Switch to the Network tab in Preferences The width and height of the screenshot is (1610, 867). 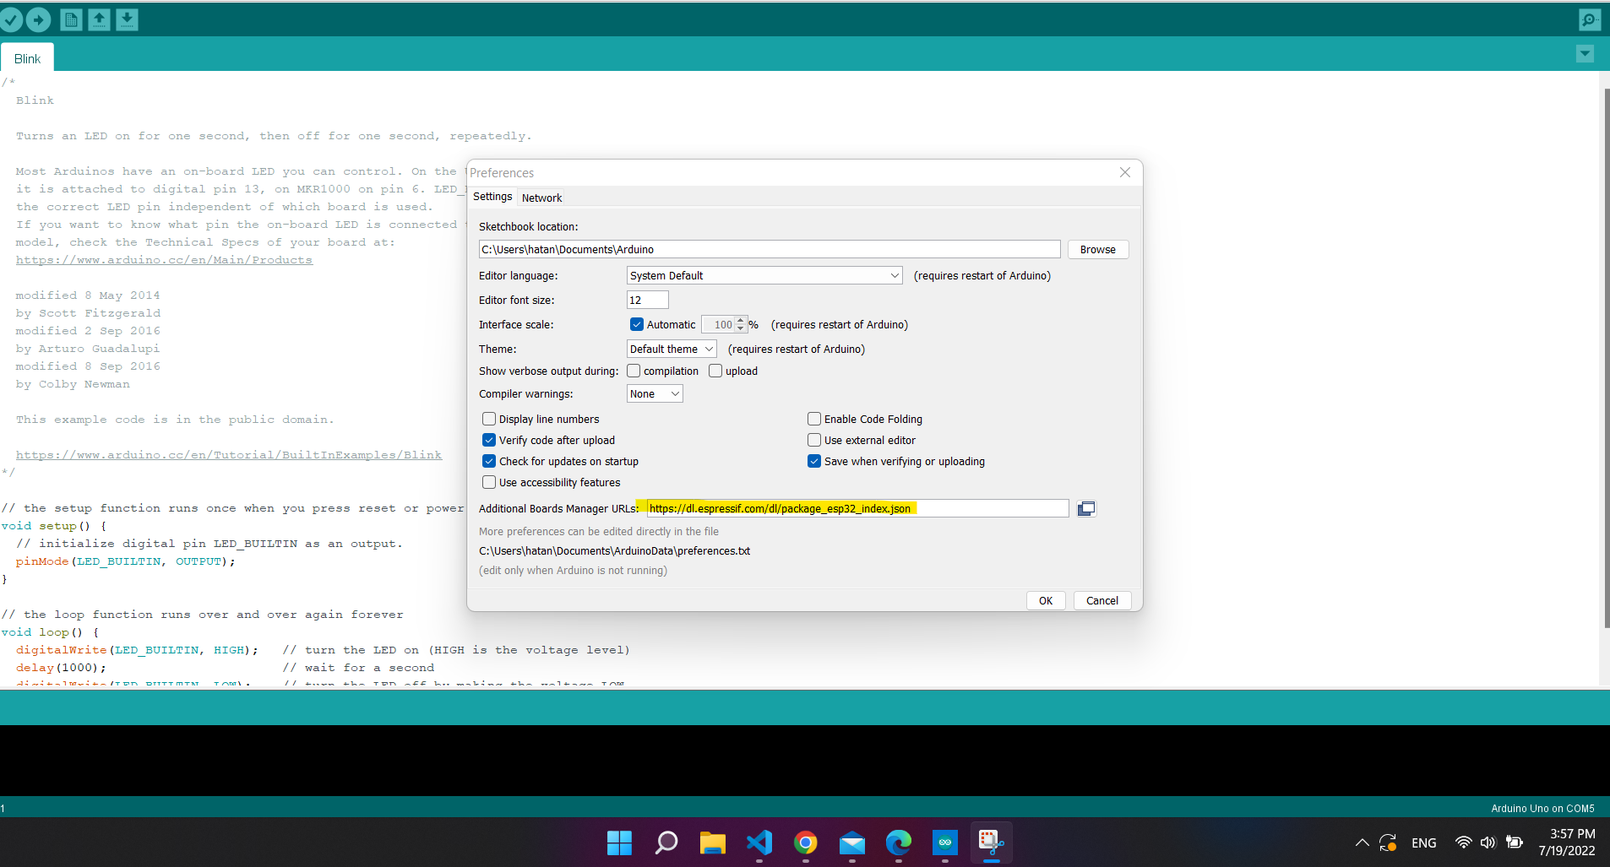(541, 198)
